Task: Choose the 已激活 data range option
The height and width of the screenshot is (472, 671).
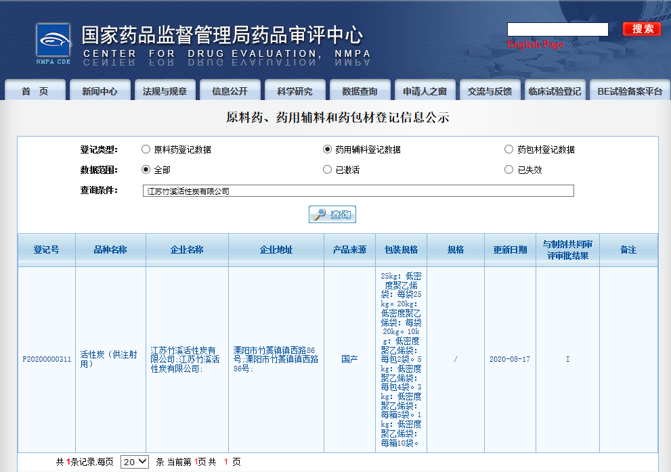Action: pyautogui.click(x=328, y=170)
